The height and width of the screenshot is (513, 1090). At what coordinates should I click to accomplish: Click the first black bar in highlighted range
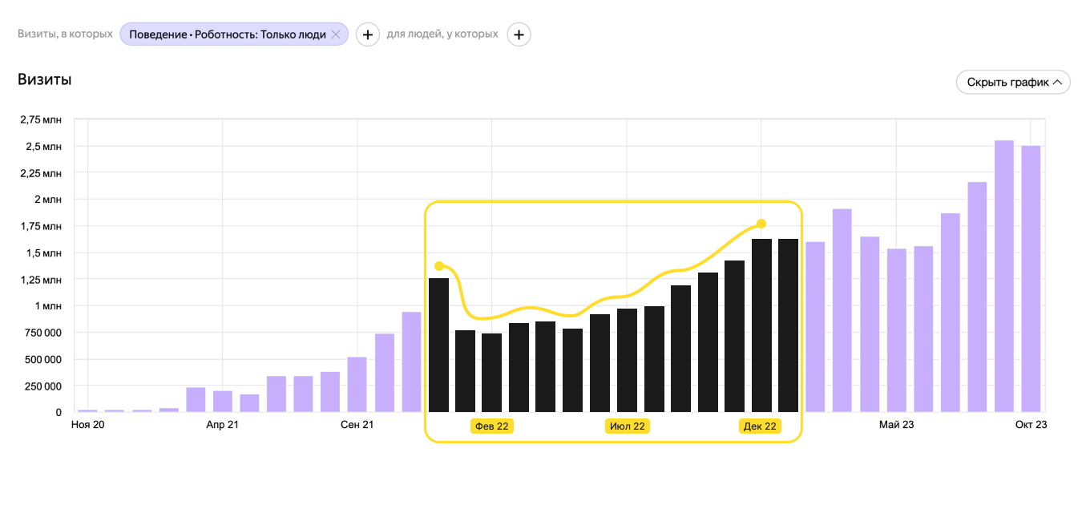pos(438,345)
